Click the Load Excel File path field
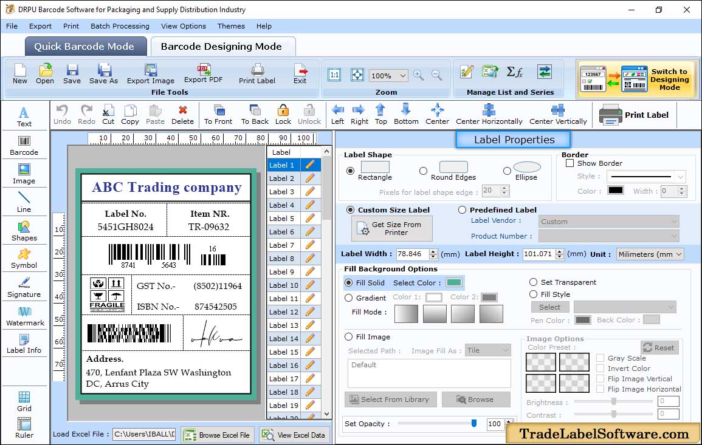This screenshot has width=702, height=445. (143, 434)
